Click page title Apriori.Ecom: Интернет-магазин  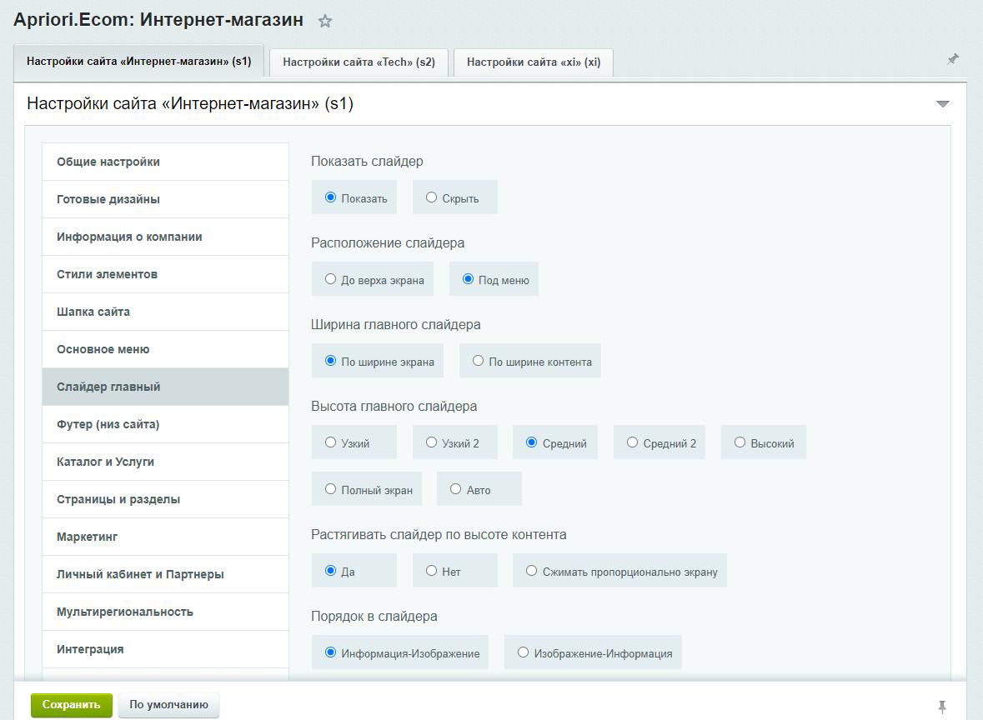click(158, 20)
